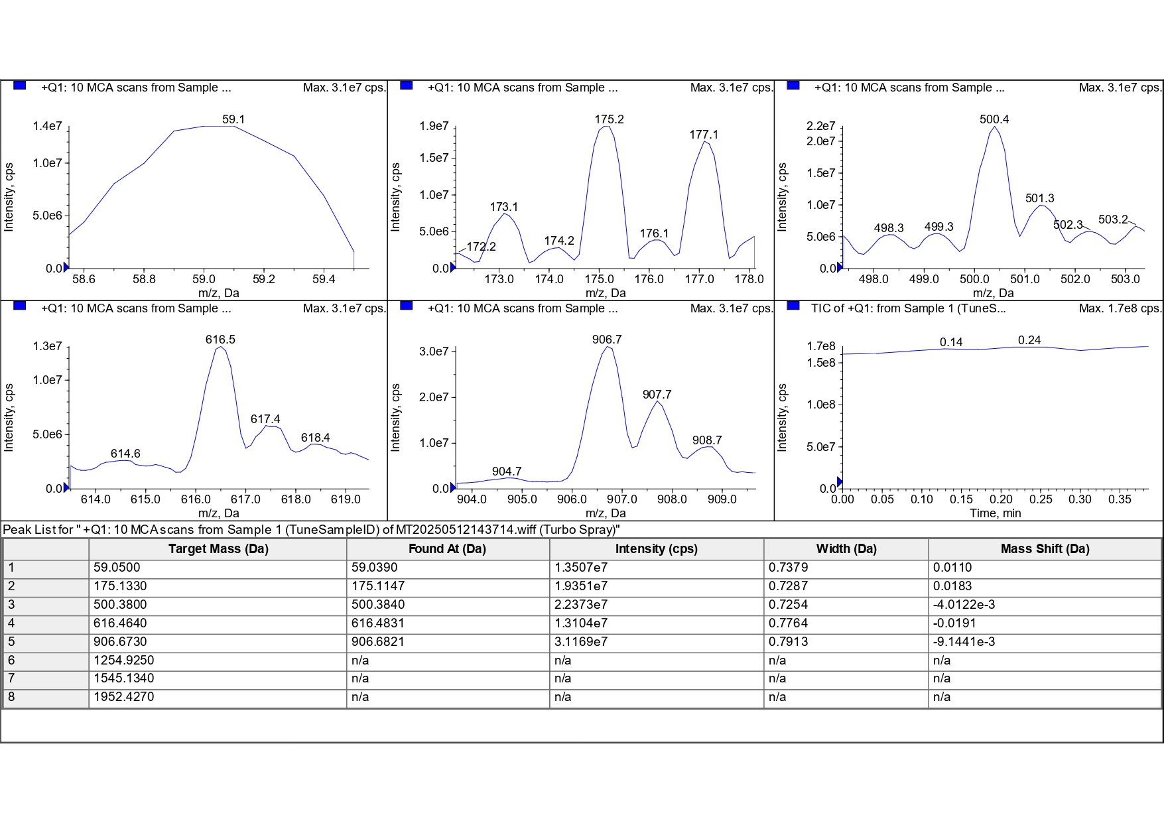Click the Intensity (cps) column header
Screen dimensions: 1164x823
(x=656, y=549)
